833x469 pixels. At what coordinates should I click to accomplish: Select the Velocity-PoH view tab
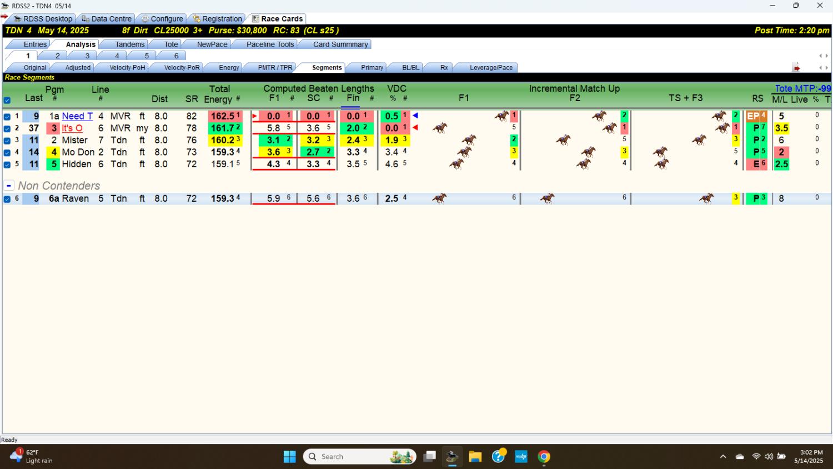click(127, 68)
